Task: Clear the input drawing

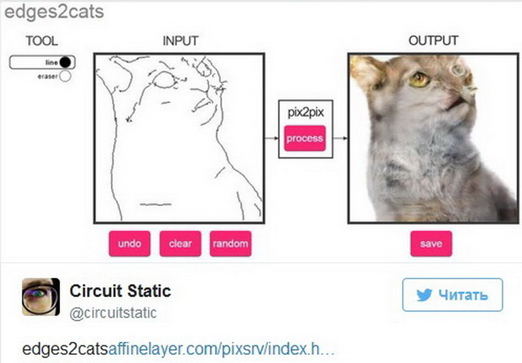Action: (x=181, y=244)
